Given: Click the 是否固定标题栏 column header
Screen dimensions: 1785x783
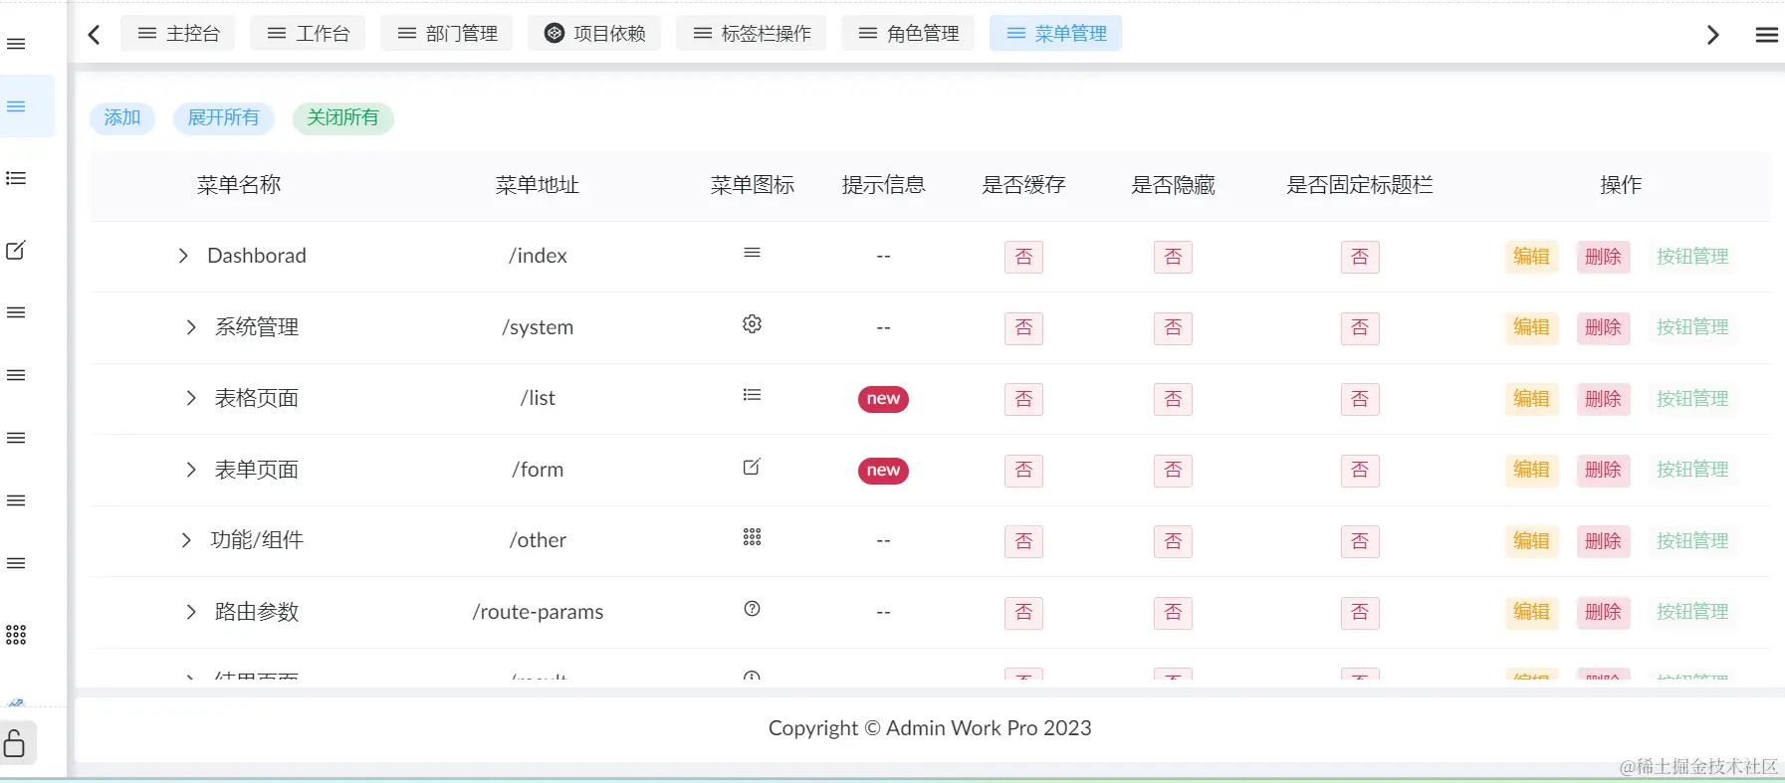Looking at the screenshot, I should point(1360,185).
